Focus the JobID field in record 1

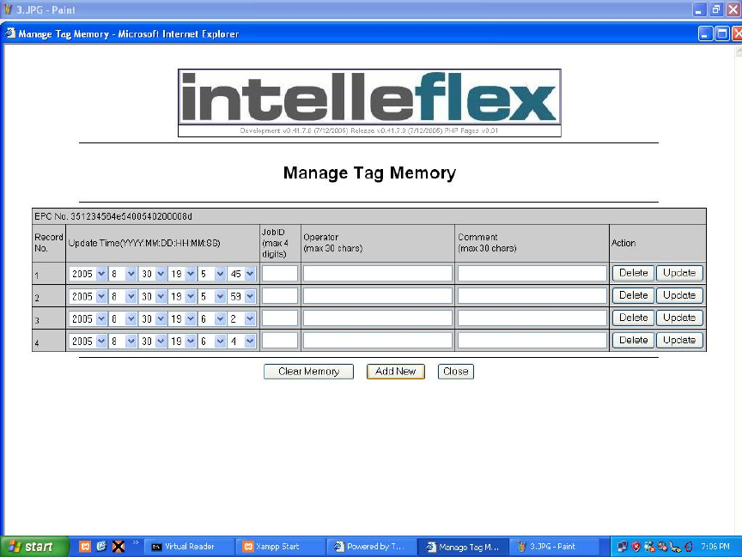coord(280,273)
